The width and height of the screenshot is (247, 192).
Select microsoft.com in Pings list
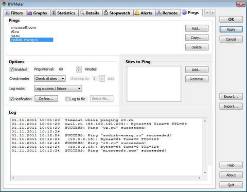[24, 27]
